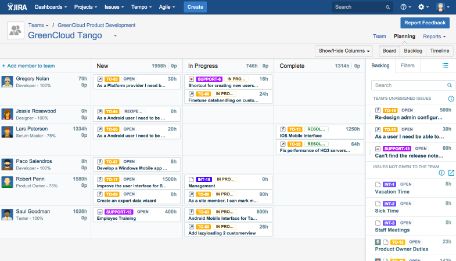
Task: Click Add member to team link
Action: coord(28,66)
